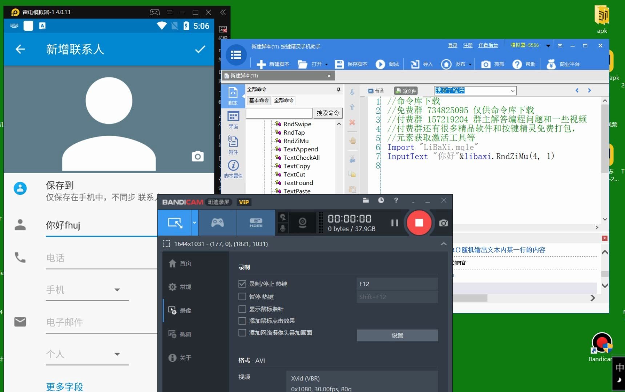Confirm saving the new contact with checkmark
Image resolution: width=625 pixels, height=392 pixels.
click(200, 49)
